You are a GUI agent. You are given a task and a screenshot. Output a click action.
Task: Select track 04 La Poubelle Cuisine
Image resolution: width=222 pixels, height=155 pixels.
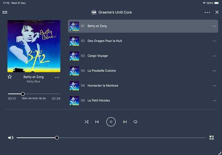(x=101, y=71)
